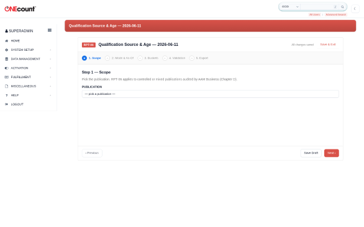
Task: Click the Home house icon
Action: pos(6,41)
